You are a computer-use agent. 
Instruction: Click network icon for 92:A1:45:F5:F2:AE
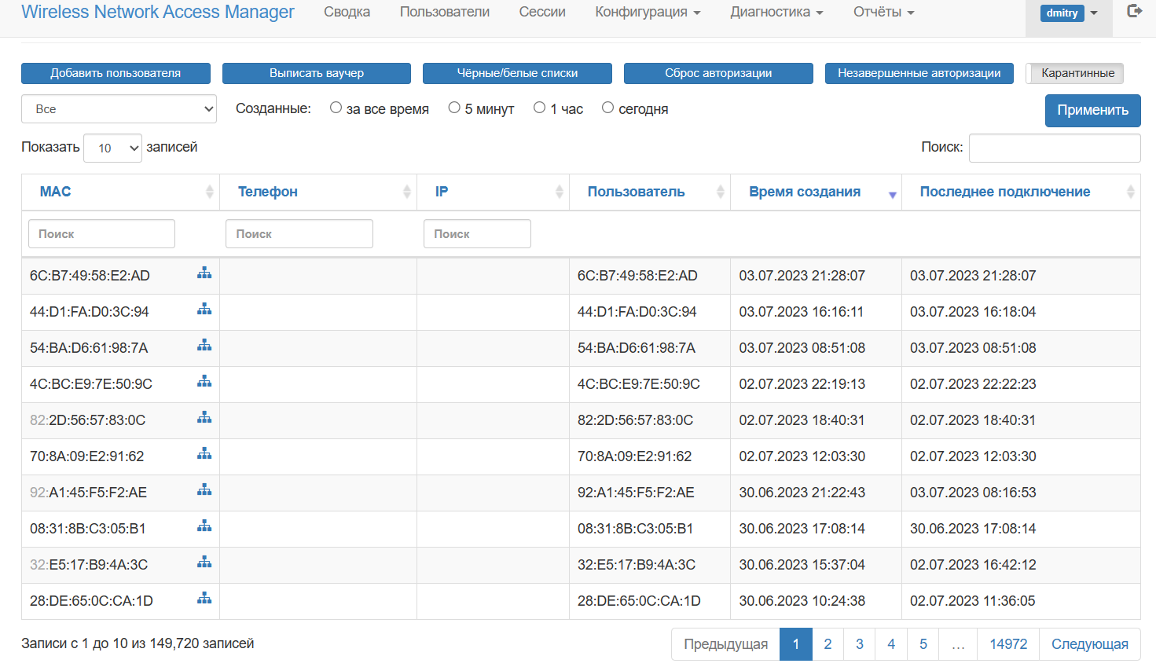tap(204, 489)
